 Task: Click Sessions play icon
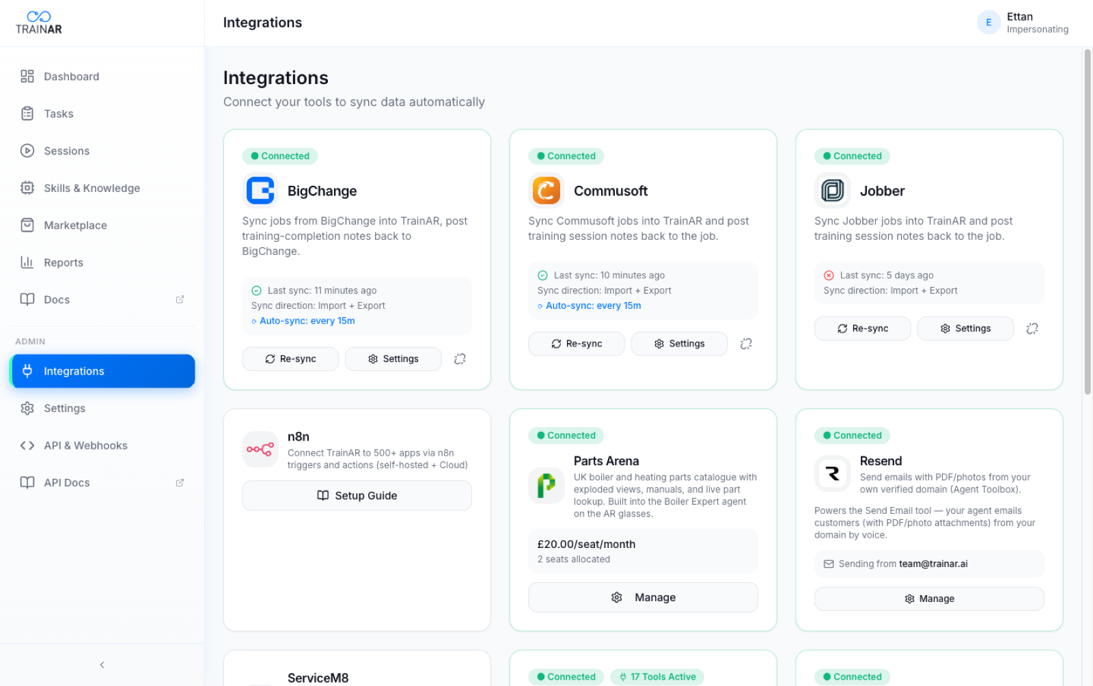(x=27, y=151)
